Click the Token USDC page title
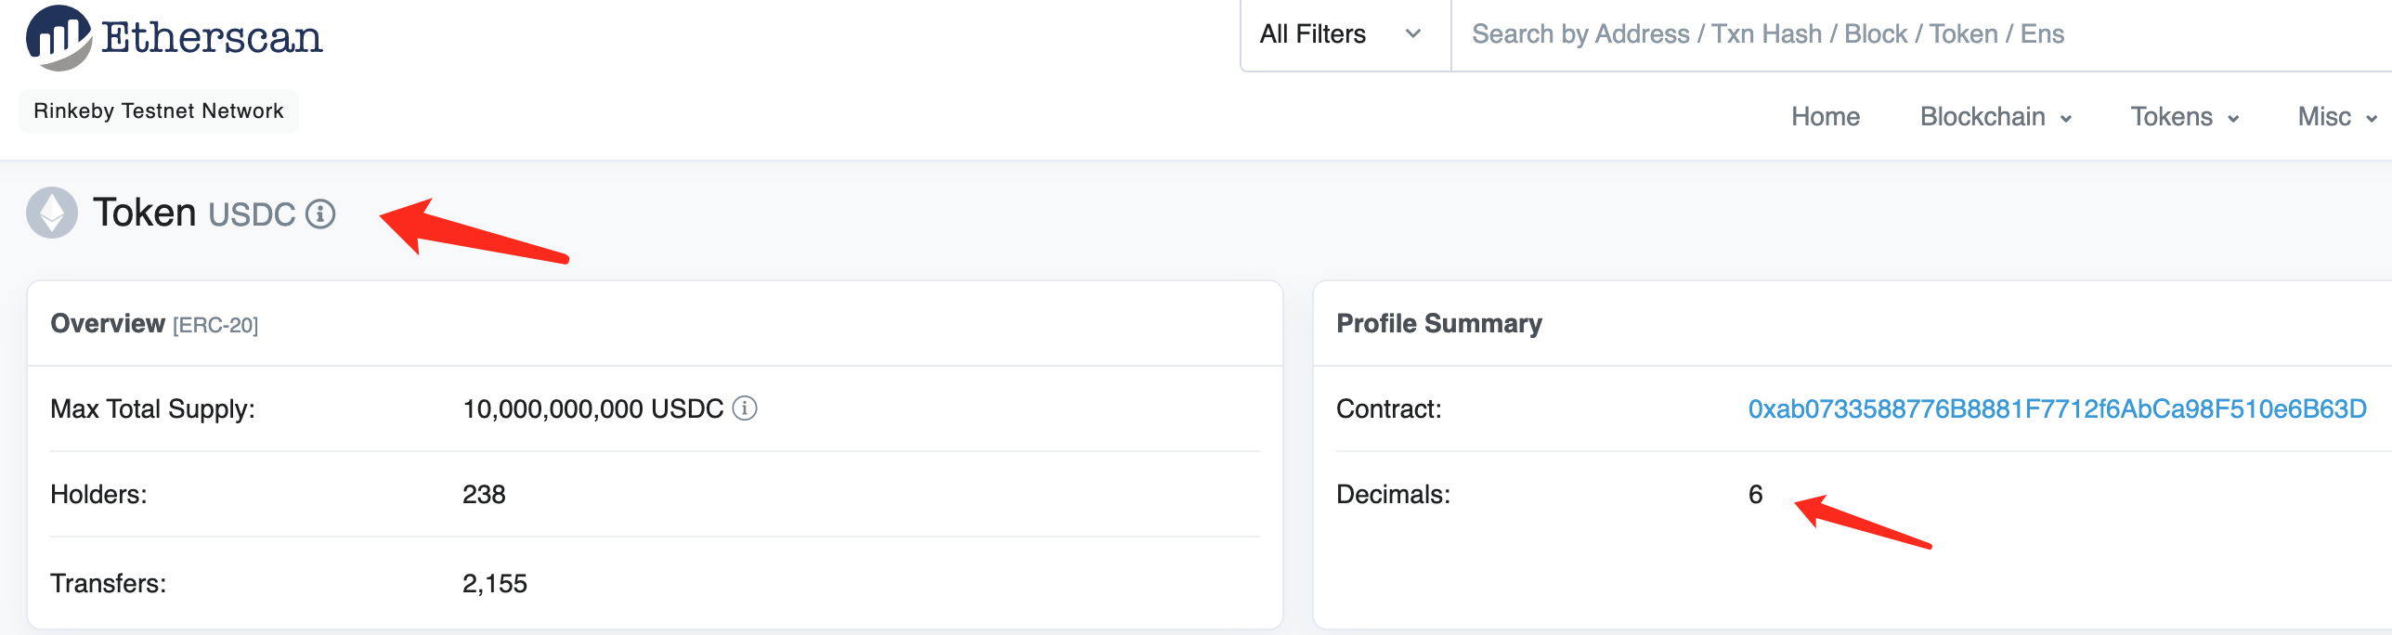Screen dimensions: 2392x635 (x=193, y=214)
